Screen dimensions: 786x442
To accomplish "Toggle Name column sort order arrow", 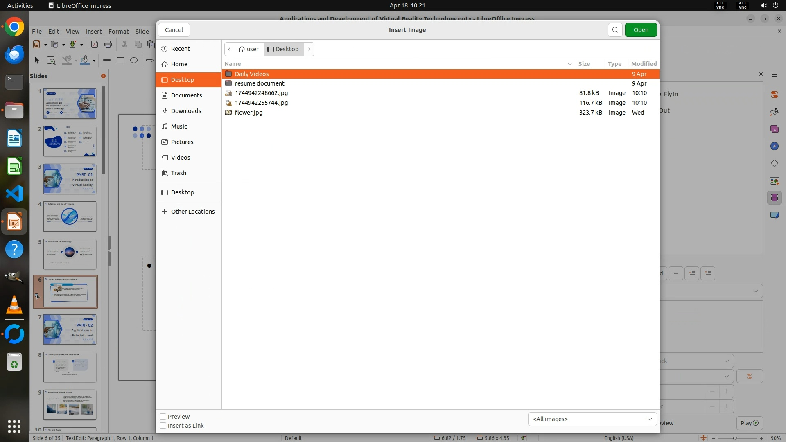I will [569, 64].
